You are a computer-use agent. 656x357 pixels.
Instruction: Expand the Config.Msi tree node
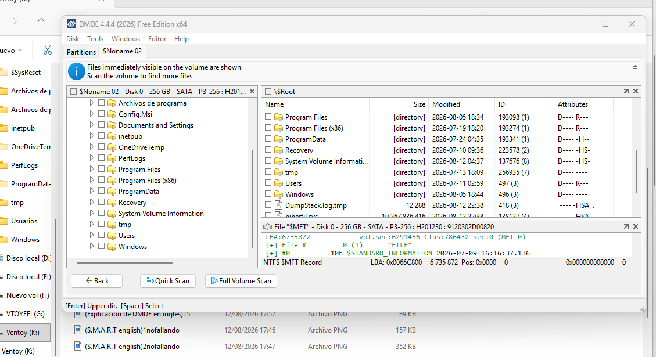[x=92, y=114]
